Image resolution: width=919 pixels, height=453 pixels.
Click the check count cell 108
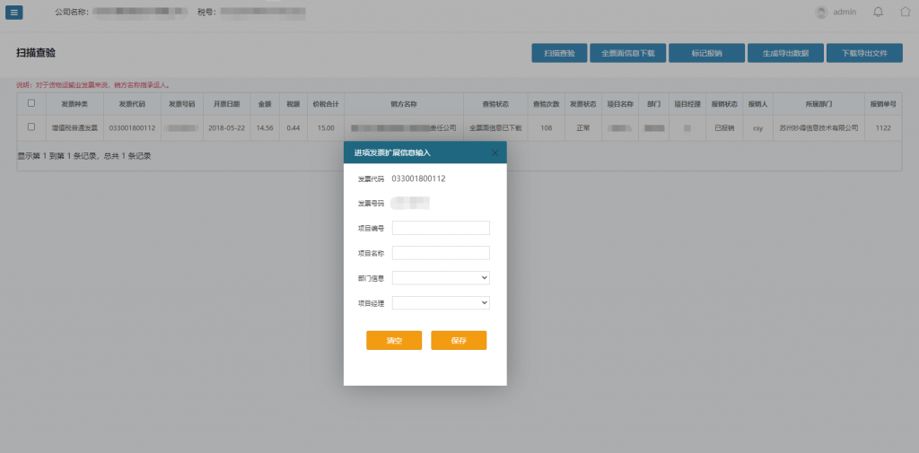[x=547, y=127]
